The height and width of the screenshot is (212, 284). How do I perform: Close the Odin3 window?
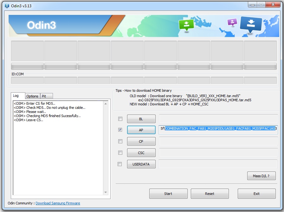273,5
